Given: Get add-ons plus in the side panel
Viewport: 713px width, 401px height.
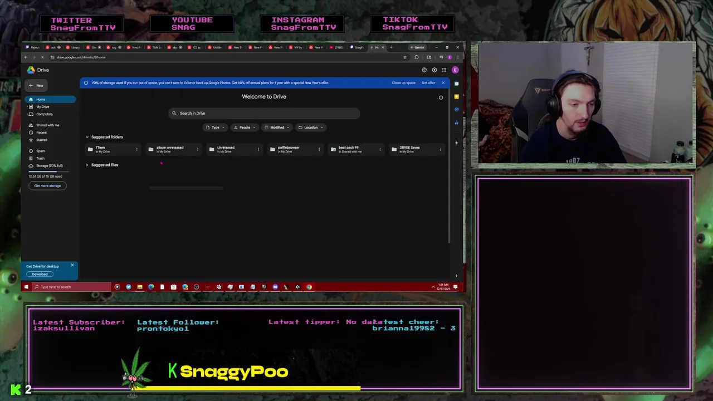Looking at the screenshot, I should coord(456,143).
